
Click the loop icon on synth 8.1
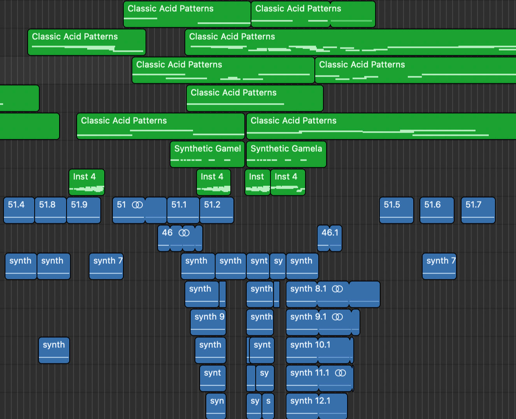coord(337,289)
